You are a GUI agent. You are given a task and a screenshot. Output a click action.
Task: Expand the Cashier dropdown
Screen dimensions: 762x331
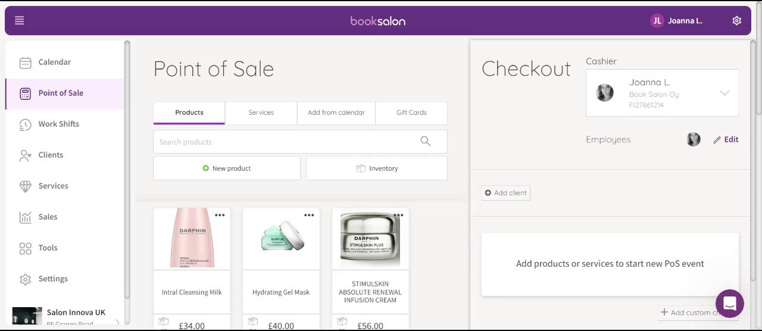[724, 93]
